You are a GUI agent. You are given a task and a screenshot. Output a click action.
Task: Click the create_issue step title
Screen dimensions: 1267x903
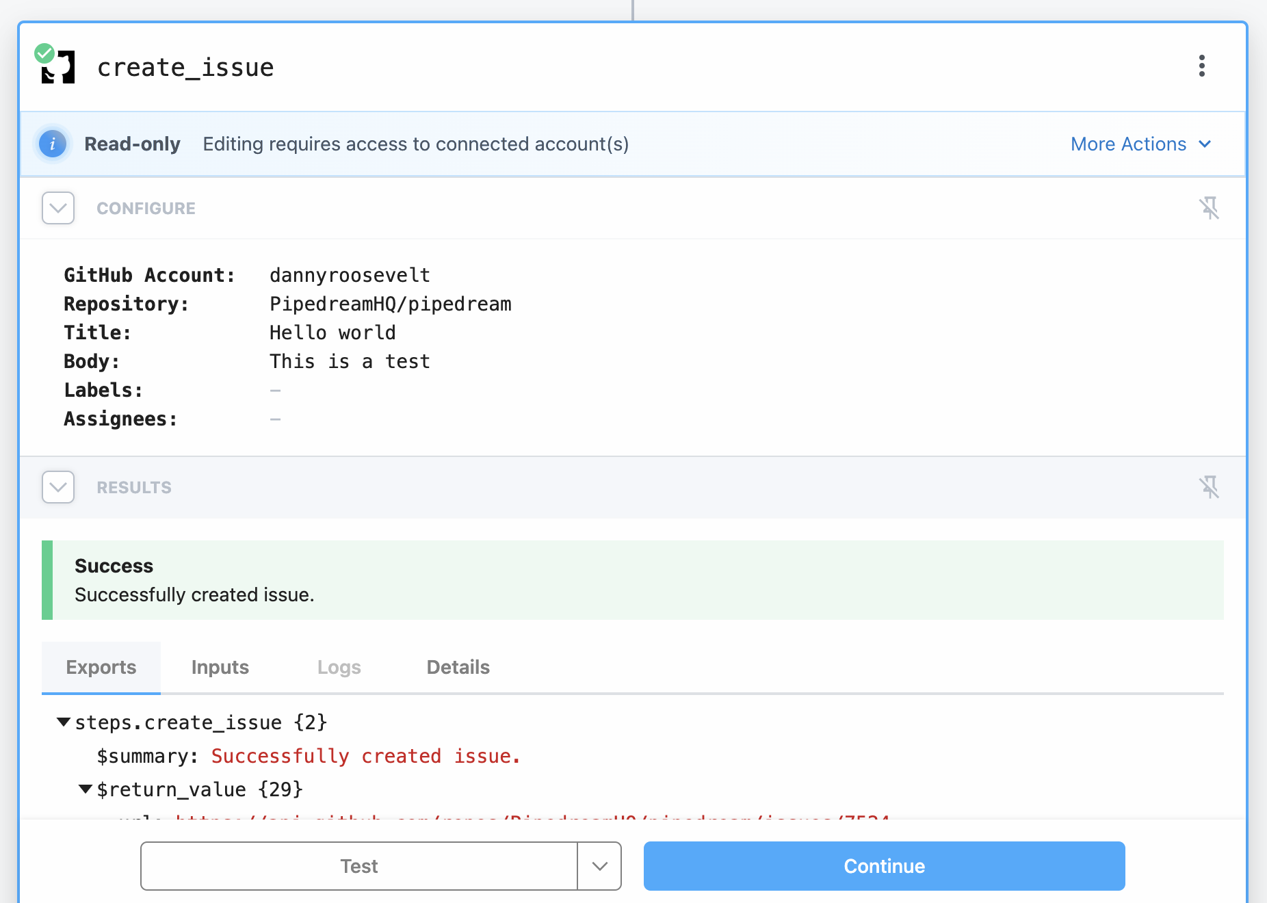pos(185,67)
